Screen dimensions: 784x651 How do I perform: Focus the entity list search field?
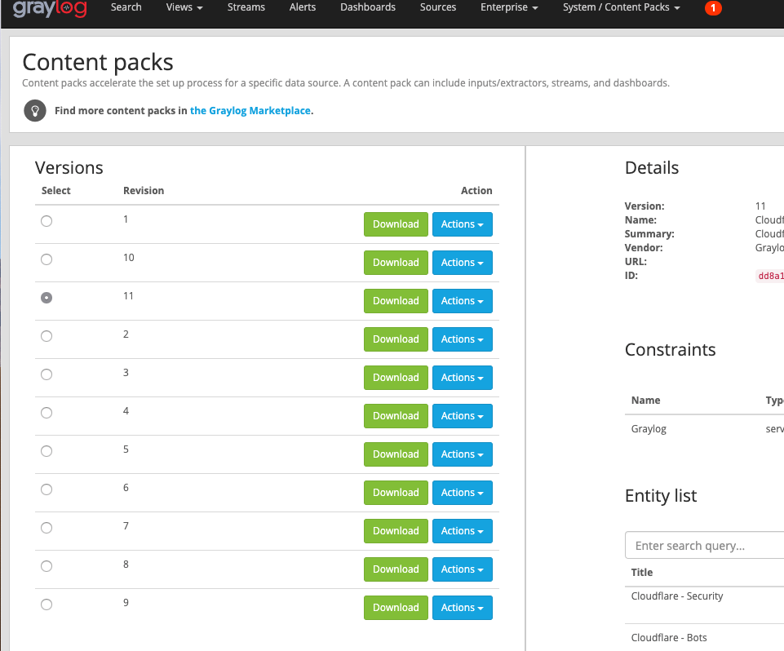click(x=705, y=546)
